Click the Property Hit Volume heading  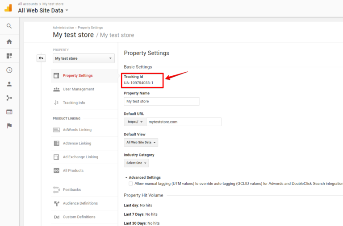143,195
